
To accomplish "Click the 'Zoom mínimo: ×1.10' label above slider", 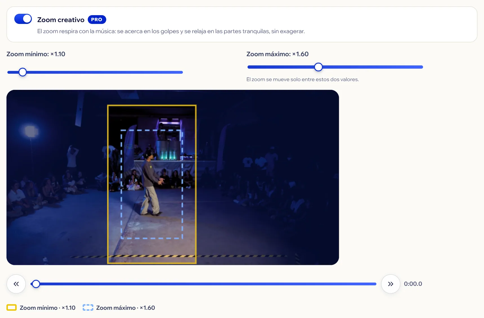I will 36,54.
